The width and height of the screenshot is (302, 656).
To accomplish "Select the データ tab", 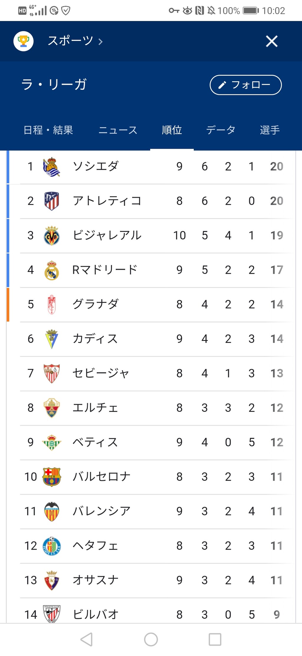I will 221,130.
